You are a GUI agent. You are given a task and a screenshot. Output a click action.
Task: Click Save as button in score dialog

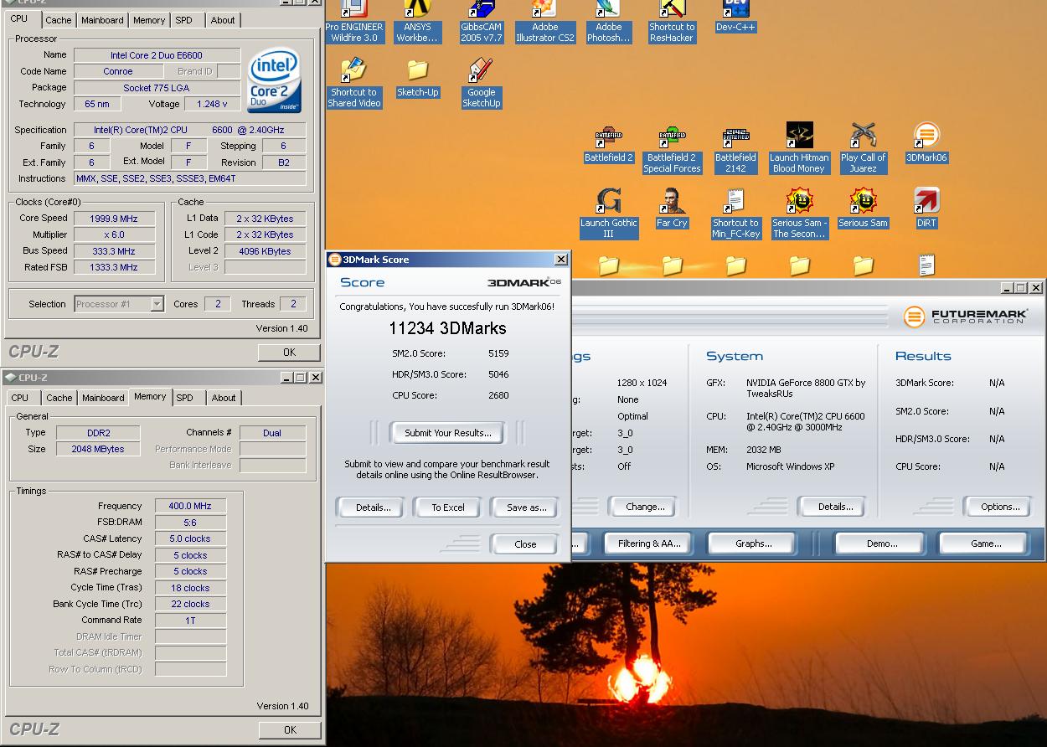(526, 507)
